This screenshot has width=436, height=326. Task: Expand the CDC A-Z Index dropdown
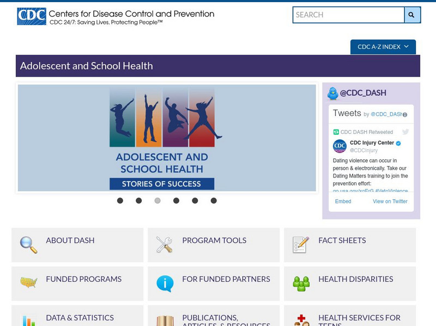[383, 47]
